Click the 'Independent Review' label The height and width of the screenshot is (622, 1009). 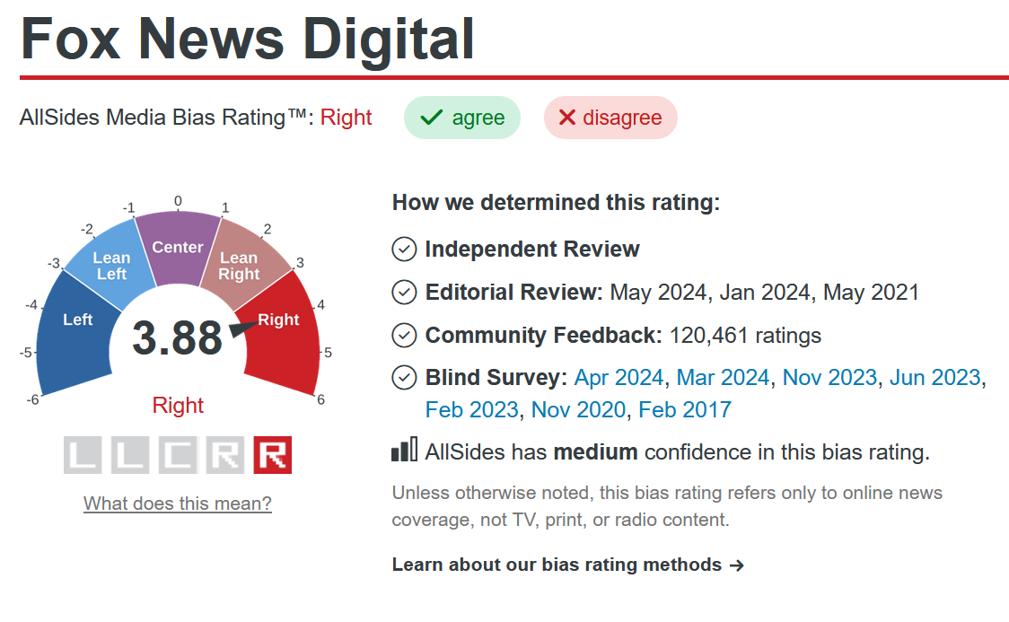tap(532, 249)
